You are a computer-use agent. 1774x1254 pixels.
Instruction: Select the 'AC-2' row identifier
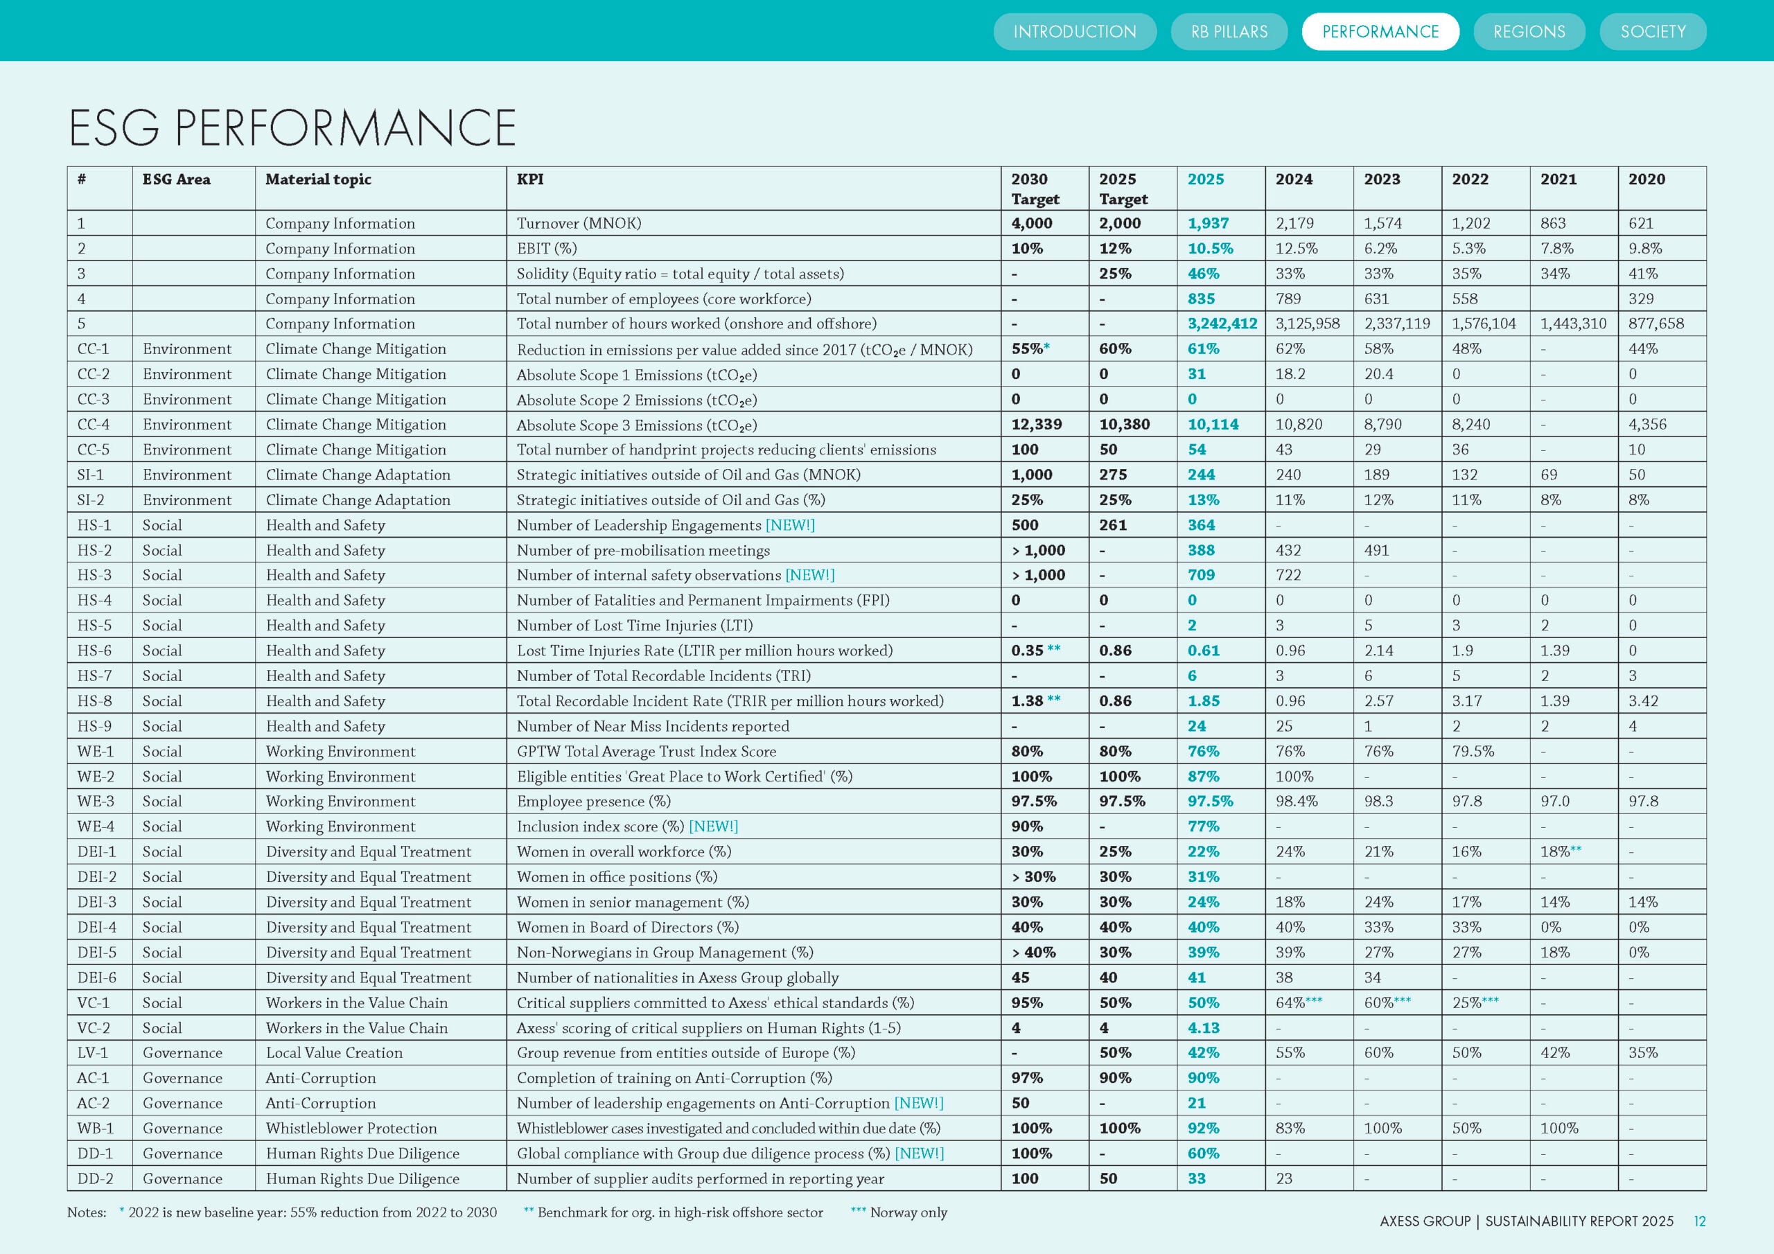click(x=94, y=1104)
